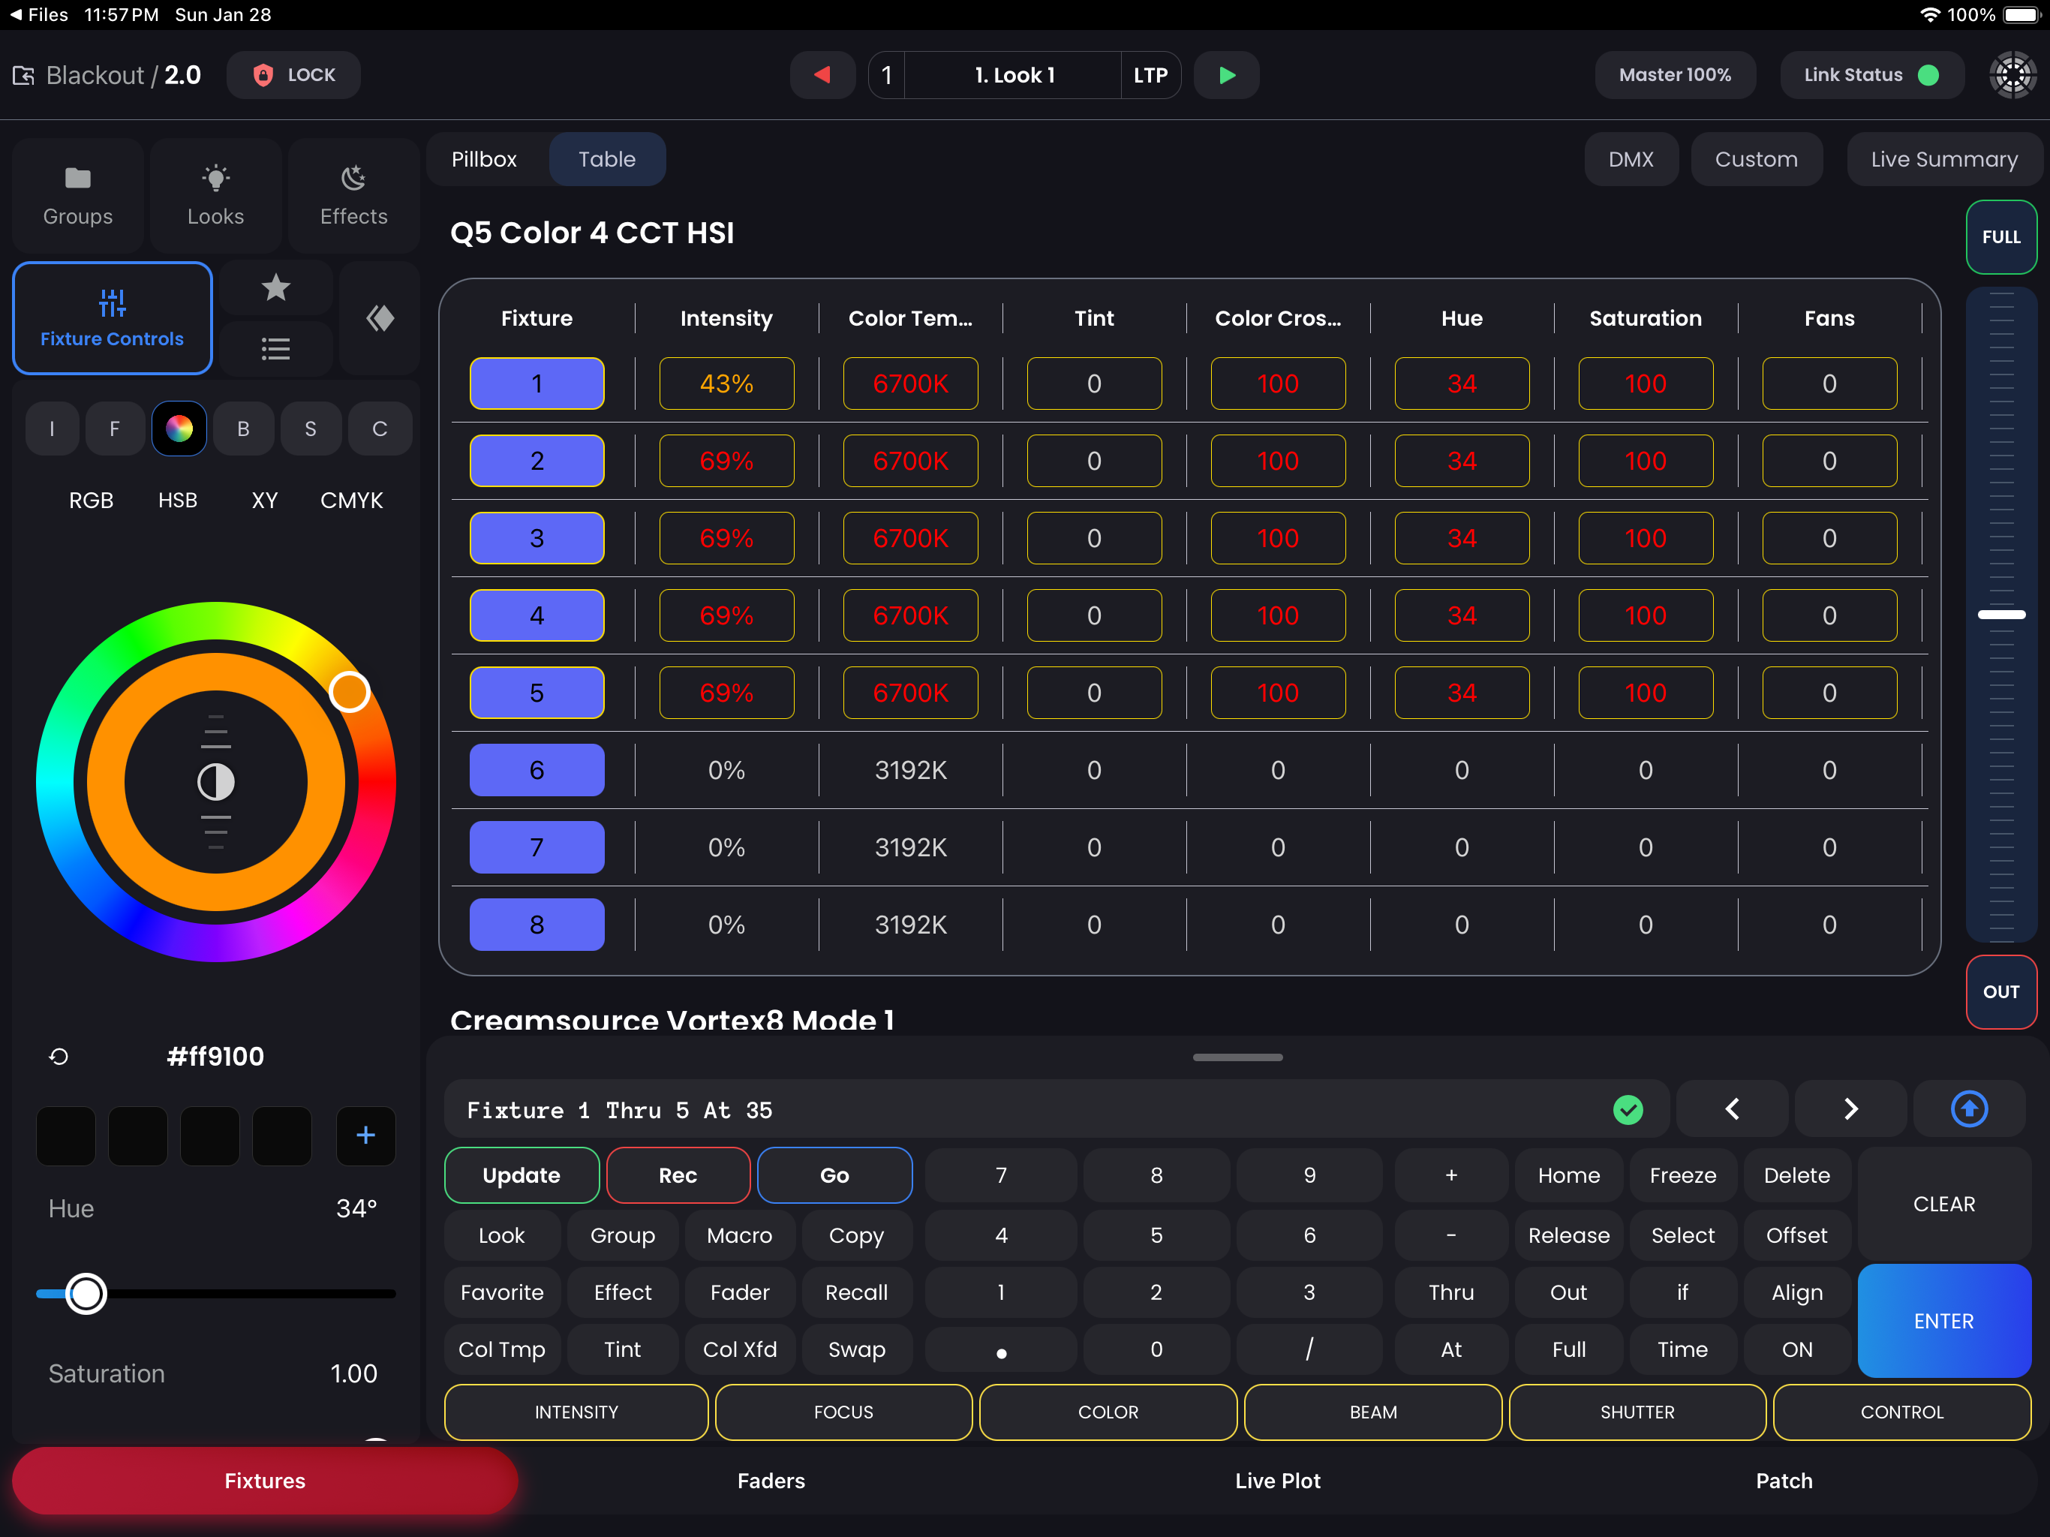This screenshot has height=1537, width=2050.
Task: Expand the COLOR parameter category
Action: (x=1108, y=1412)
